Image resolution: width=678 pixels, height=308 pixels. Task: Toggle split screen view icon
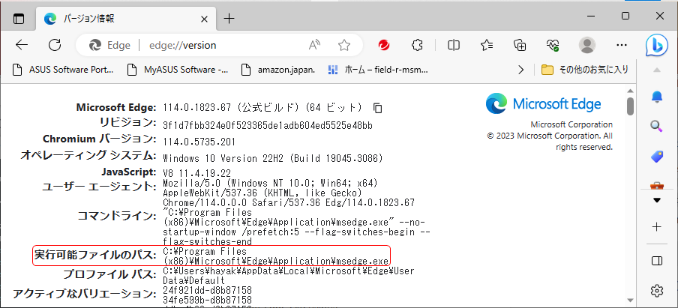click(454, 45)
